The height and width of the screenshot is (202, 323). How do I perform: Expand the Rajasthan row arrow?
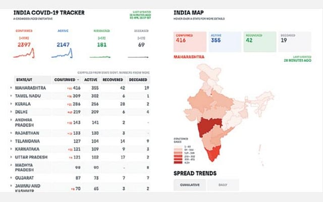click(11, 132)
